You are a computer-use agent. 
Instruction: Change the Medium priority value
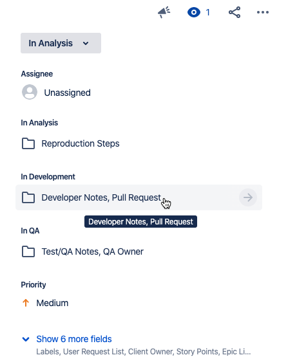tap(52, 303)
